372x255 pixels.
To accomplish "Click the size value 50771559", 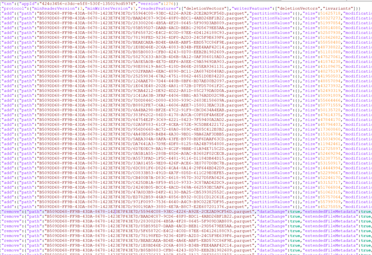I will tap(331, 105).
